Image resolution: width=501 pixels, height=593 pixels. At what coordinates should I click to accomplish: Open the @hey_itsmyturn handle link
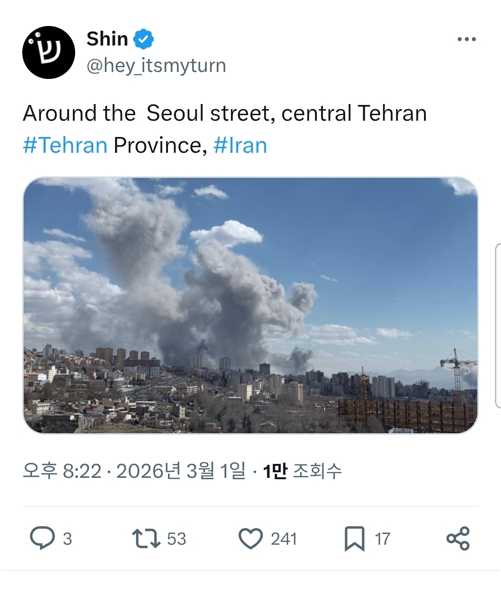[156, 65]
